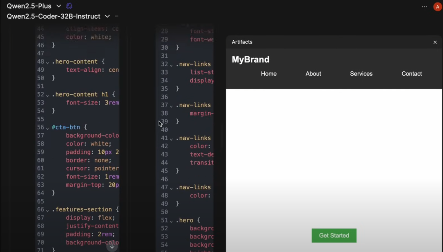Close the Artifacts preview panel
443x252 pixels.
(x=435, y=42)
